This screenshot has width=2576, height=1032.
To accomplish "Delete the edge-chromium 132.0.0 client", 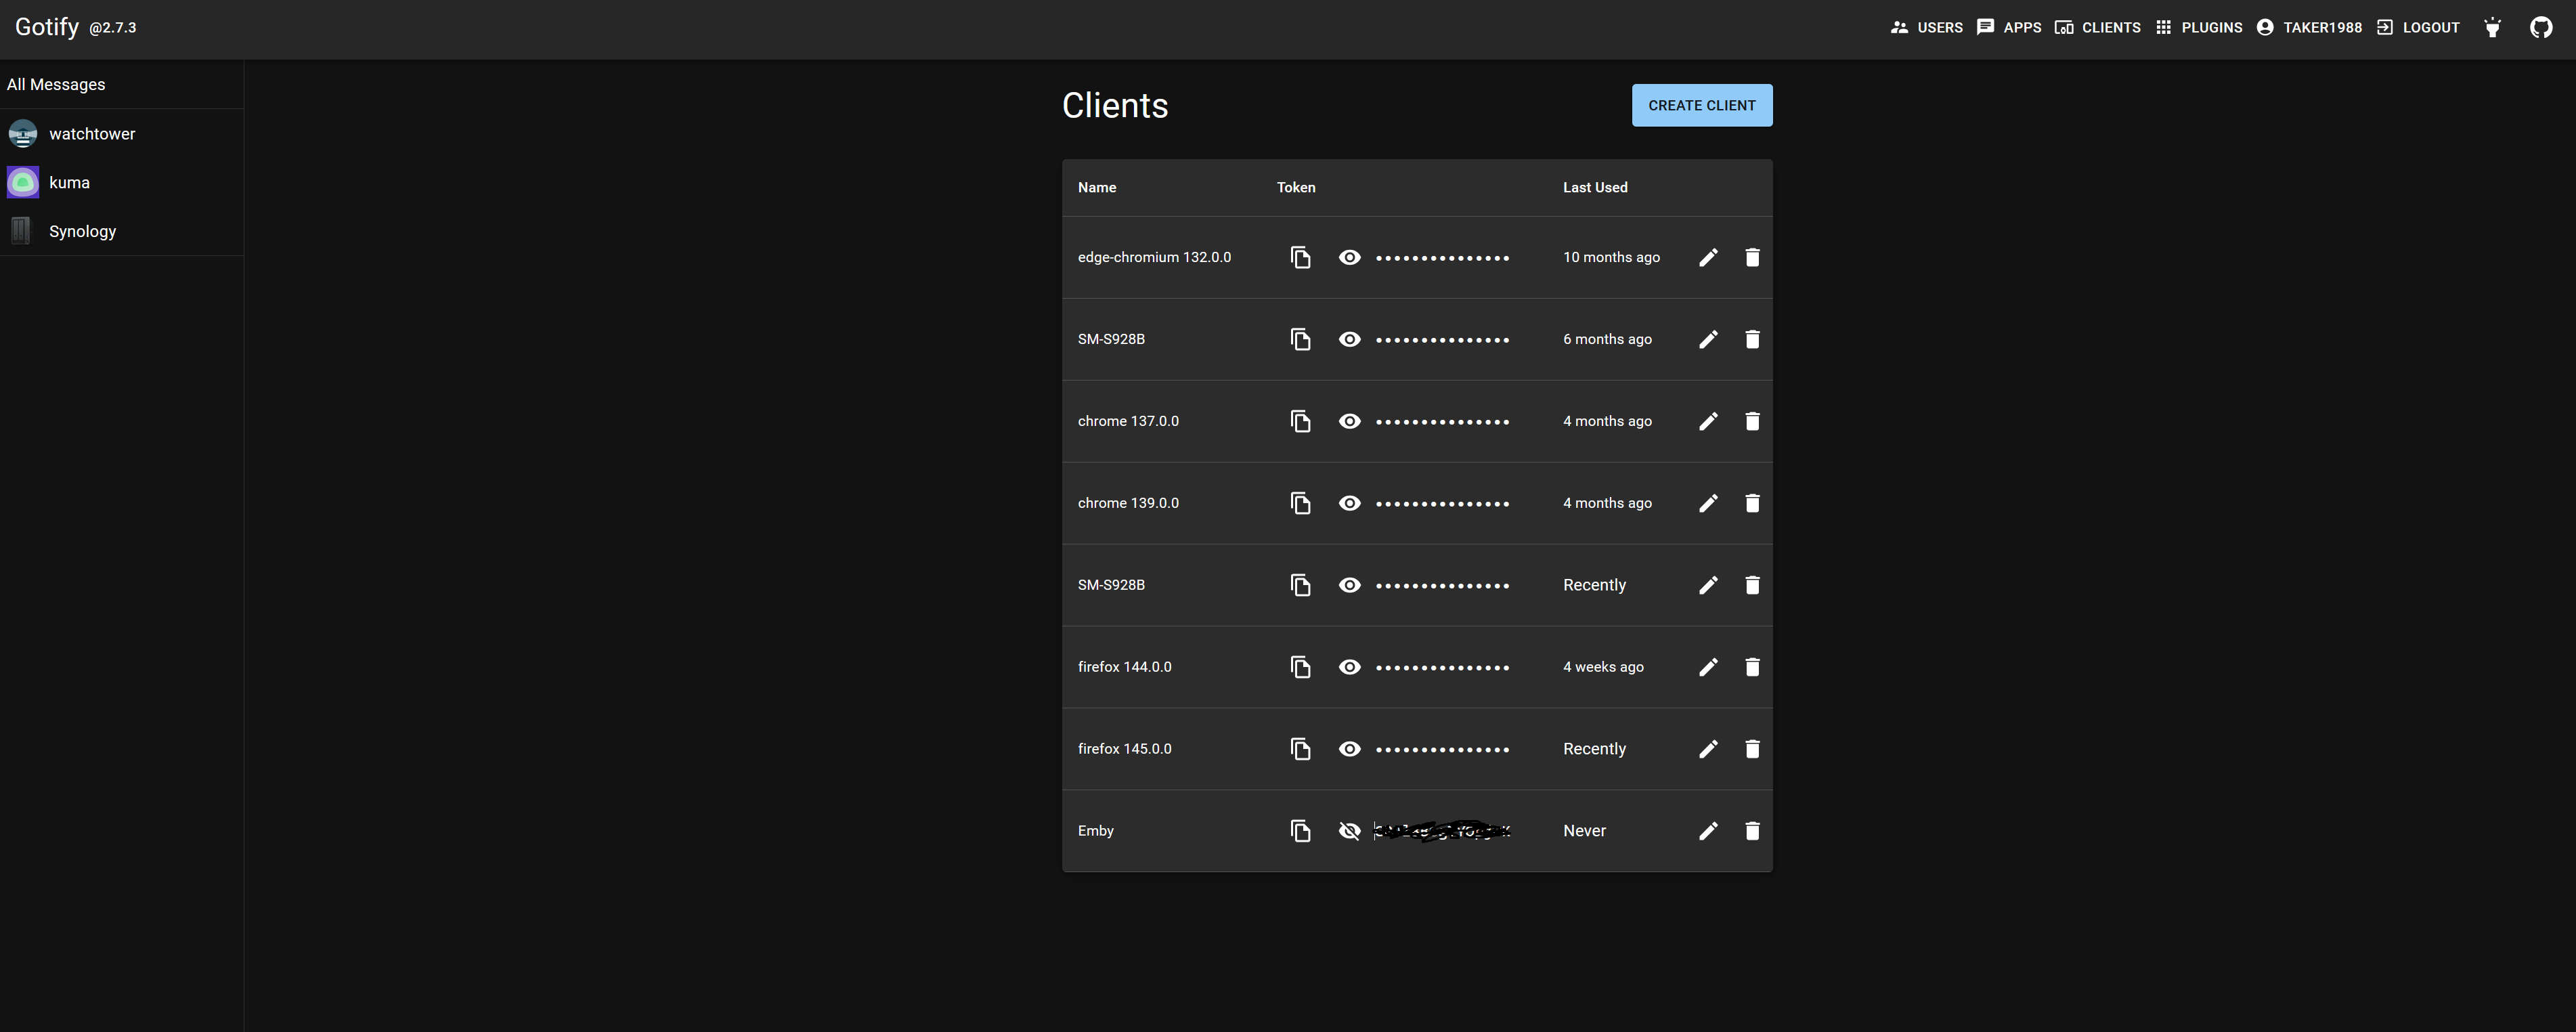I will [x=1752, y=257].
